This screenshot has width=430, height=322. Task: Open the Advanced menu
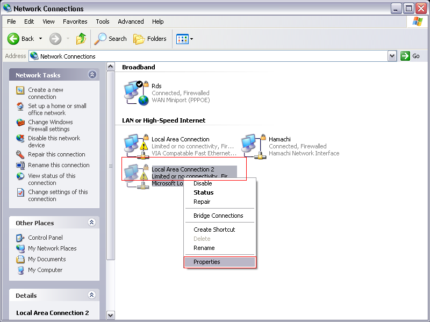tap(131, 22)
